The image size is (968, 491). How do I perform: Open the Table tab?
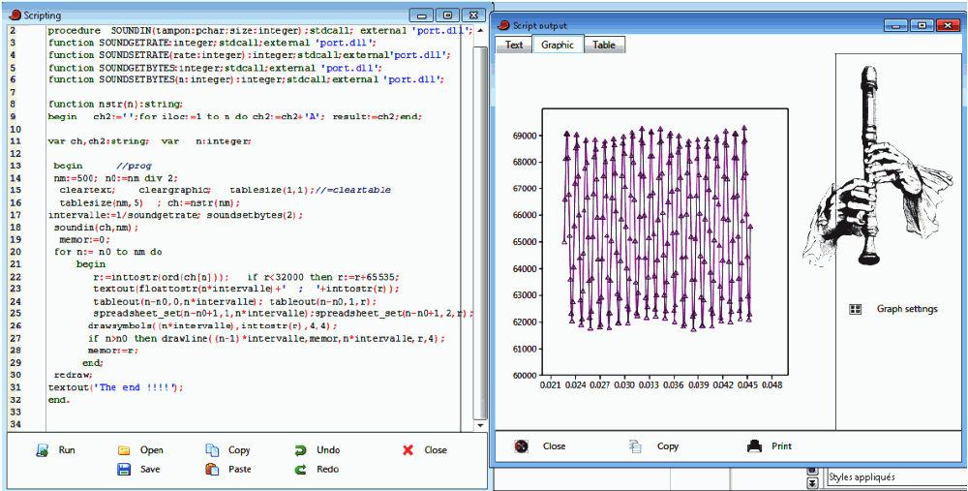tap(604, 45)
